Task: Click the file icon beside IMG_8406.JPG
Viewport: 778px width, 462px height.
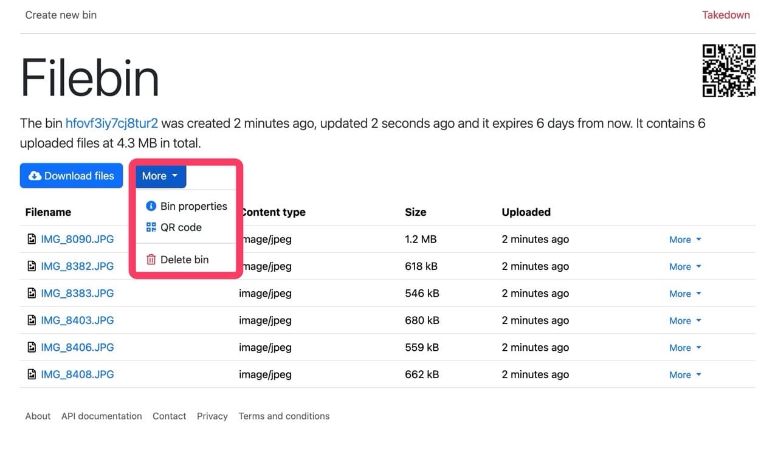Action: 32,348
